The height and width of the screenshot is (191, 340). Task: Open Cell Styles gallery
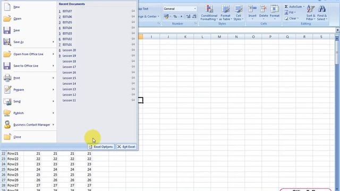click(239, 13)
